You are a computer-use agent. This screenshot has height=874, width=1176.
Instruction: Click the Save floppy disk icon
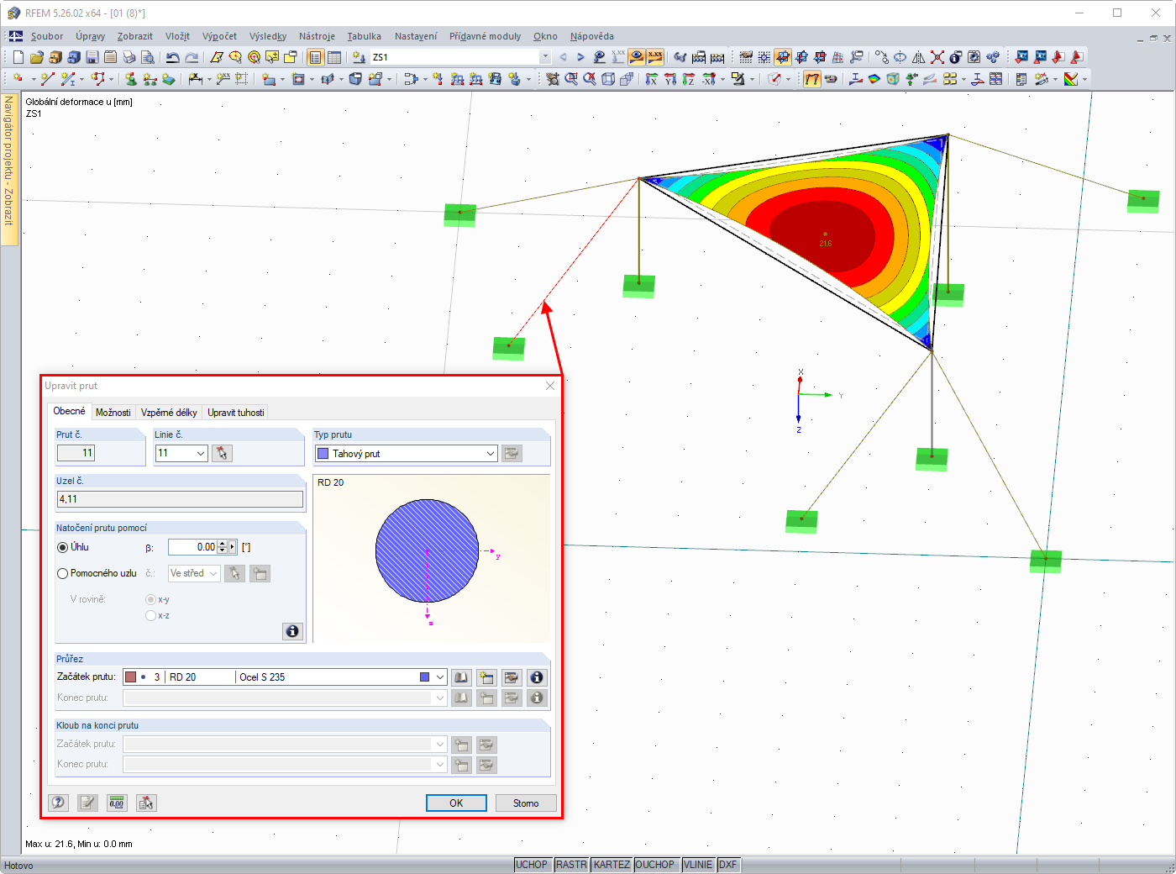[x=92, y=57]
